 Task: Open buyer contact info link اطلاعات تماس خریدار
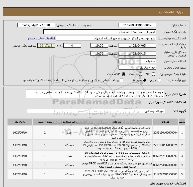pos(41,38)
